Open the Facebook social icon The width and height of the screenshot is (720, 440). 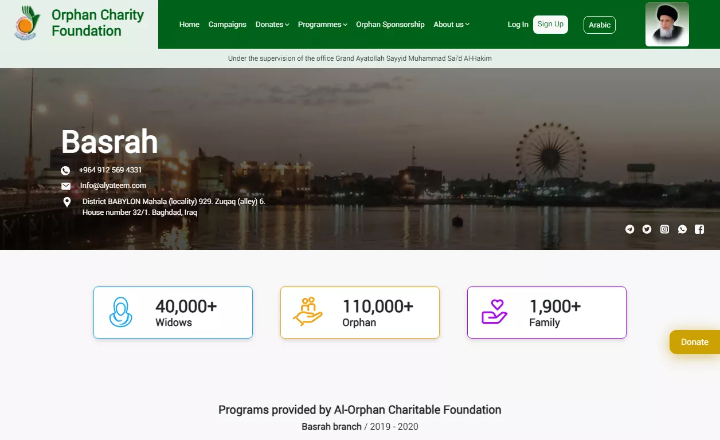click(699, 229)
